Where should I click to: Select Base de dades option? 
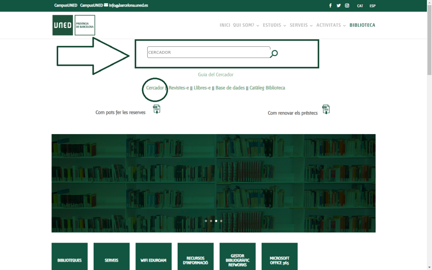(230, 88)
